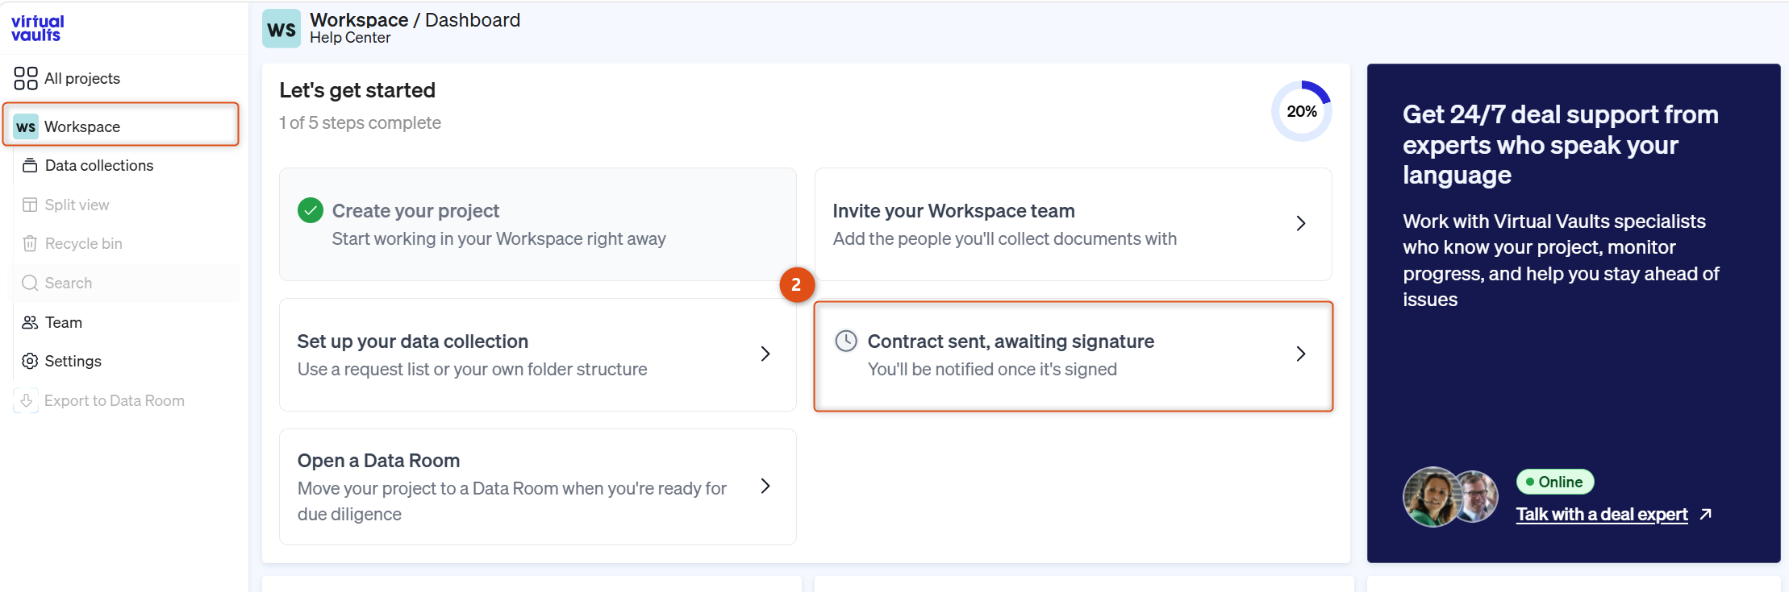
Task: Expand Open a Data Room chevron
Action: click(765, 486)
